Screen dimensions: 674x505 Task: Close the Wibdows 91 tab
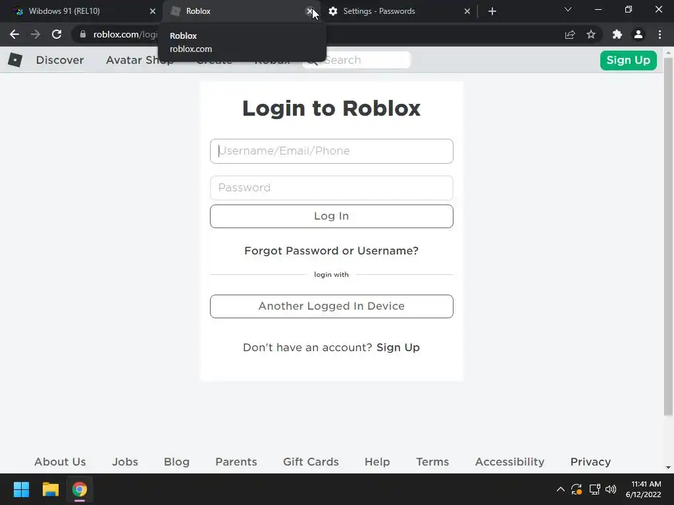(x=153, y=11)
